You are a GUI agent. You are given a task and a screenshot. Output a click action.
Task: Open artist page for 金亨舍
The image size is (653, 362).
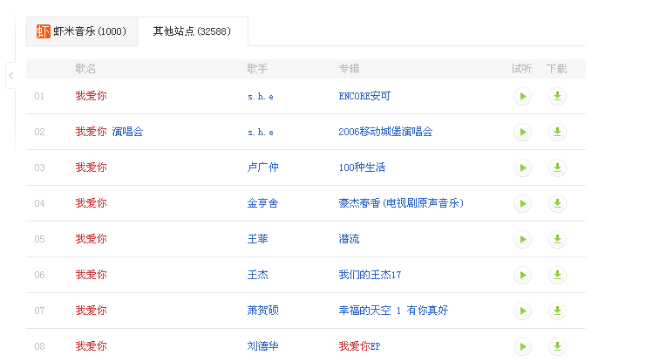[x=262, y=203]
